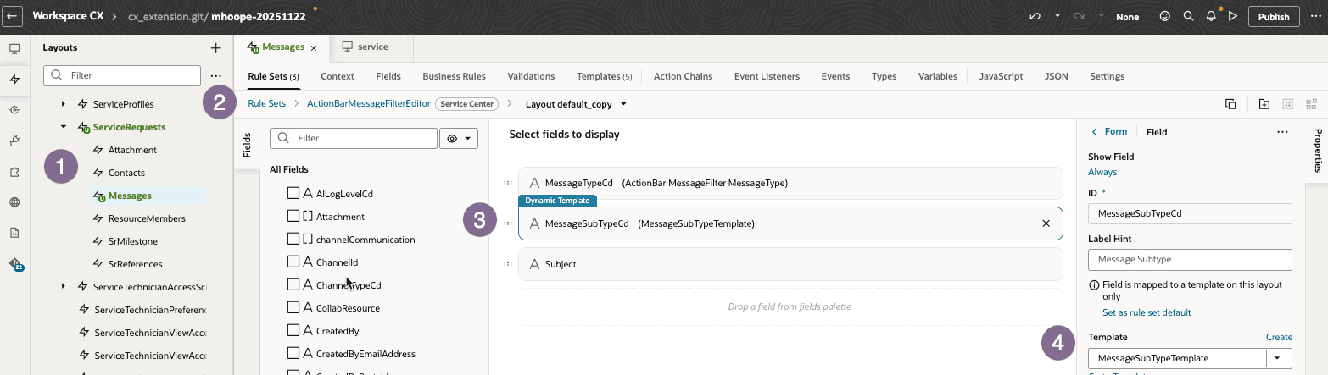Screen dimensions: 1328x375
Task: Click the header search magnifier icon
Action: coord(1188,16)
